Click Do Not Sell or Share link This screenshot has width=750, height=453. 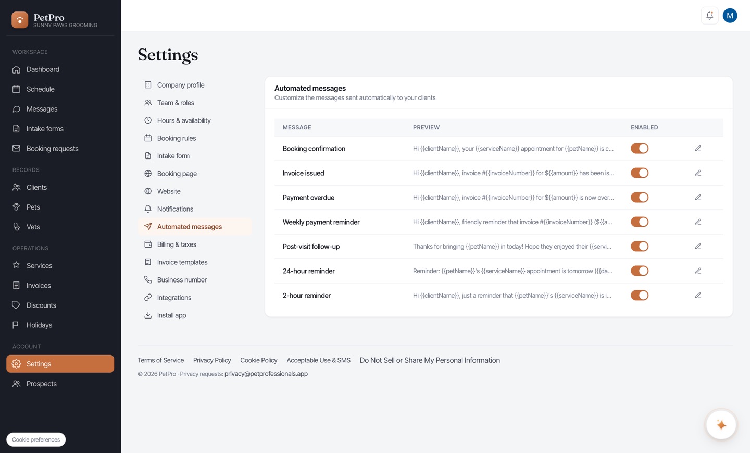tap(430, 360)
